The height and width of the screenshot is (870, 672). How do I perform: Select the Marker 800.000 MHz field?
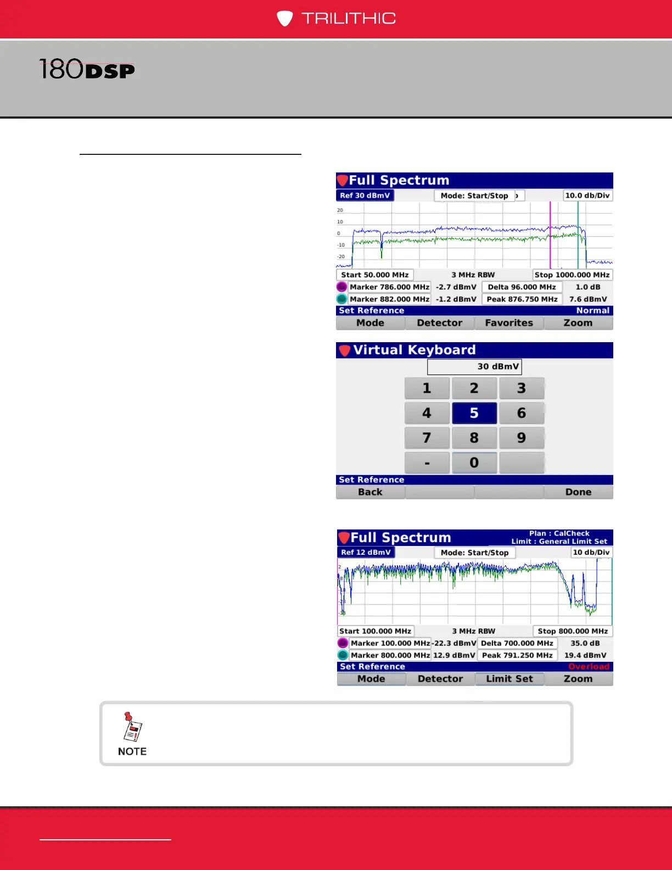click(390, 655)
